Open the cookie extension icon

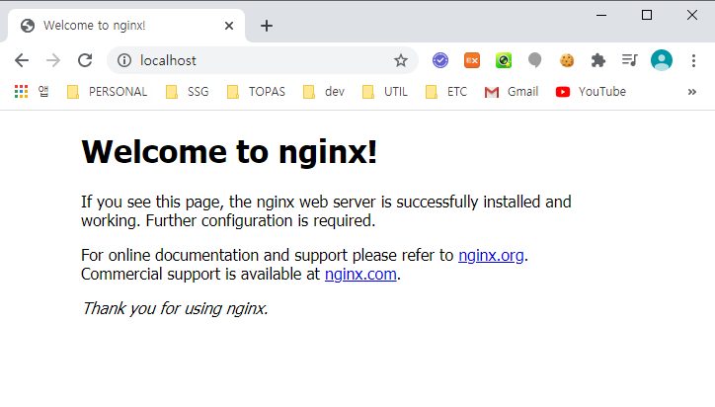point(567,60)
